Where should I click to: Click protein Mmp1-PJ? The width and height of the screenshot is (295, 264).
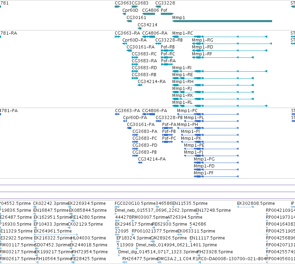[x=193, y=152]
